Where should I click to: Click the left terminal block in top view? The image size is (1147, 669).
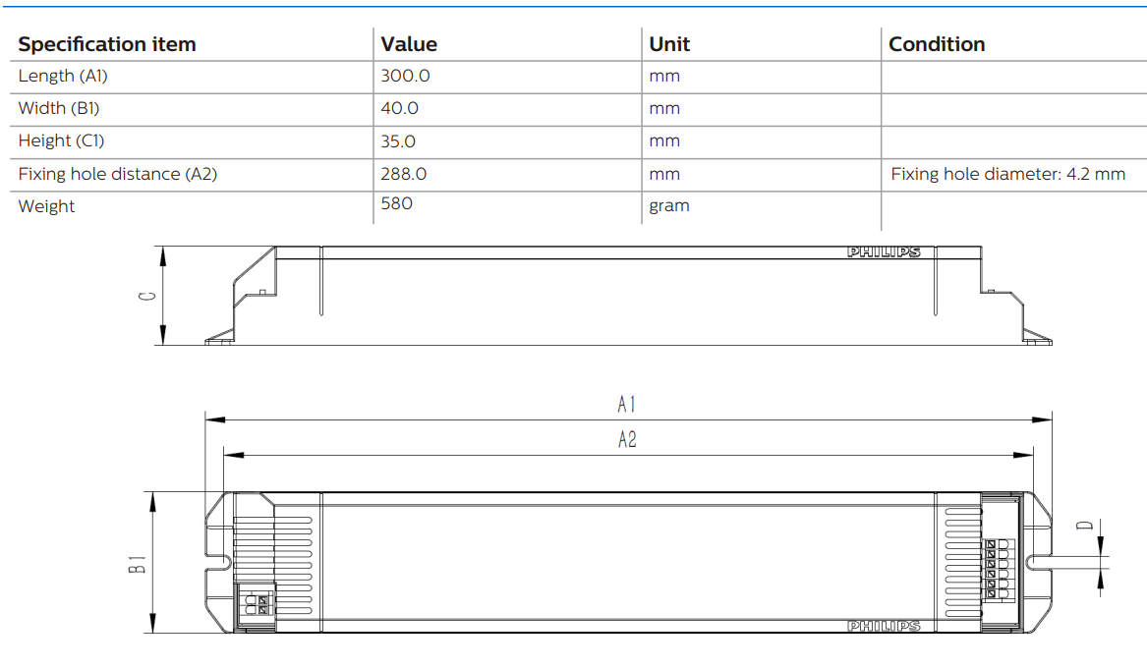258,605
